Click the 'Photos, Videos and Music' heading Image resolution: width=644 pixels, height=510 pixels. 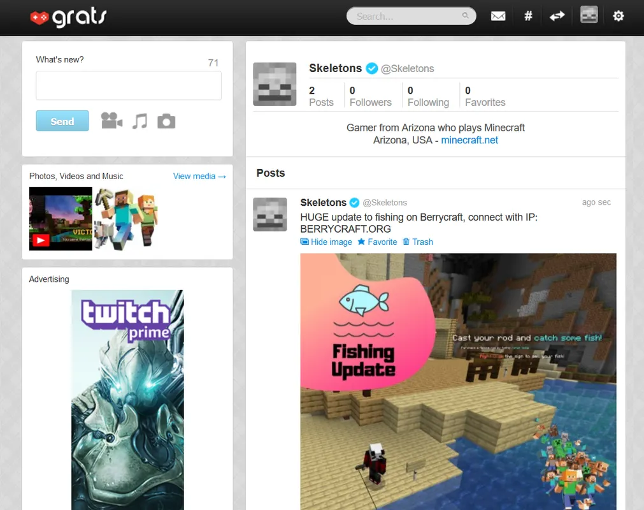[x=76, y=177]
